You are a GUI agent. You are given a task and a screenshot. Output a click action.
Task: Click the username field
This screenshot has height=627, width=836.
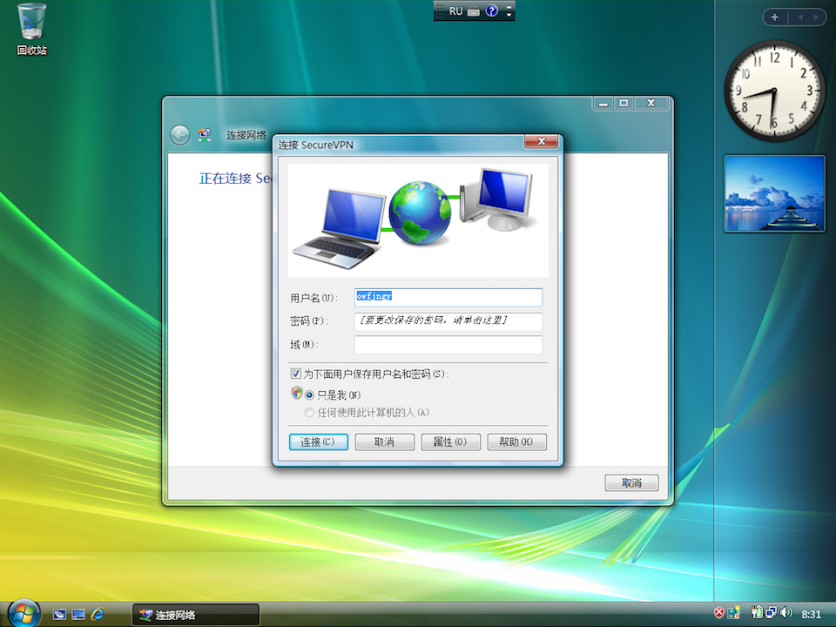pos(448,297)
